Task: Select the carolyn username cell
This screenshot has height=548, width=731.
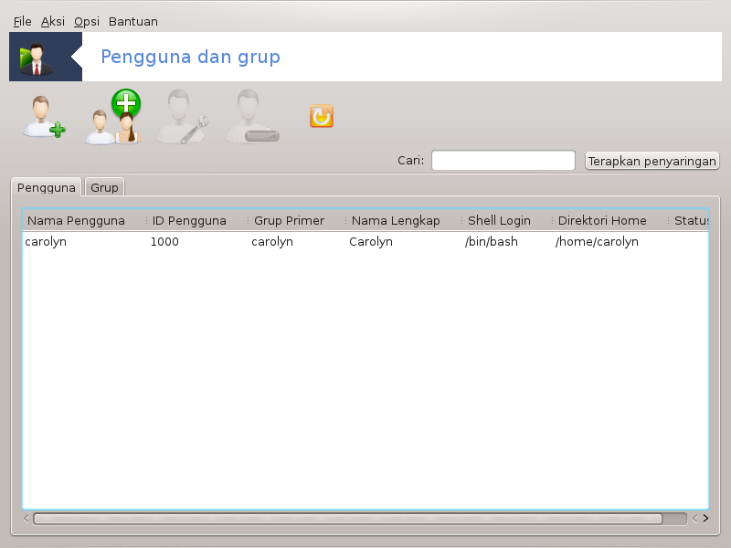Action: (46, 242)
